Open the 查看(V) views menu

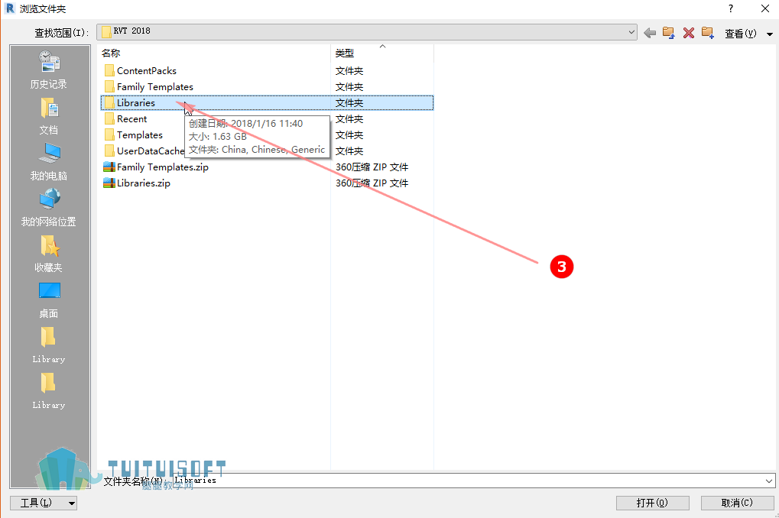748,34
